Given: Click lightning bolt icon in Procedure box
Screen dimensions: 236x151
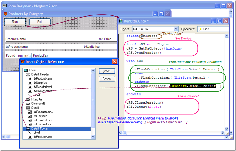Looking at the screenshot, I should [x=200, y=29].
